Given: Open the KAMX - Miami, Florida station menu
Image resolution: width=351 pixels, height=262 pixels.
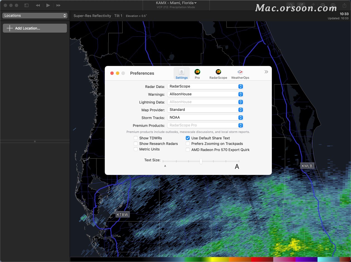Looking at the screenshot, I should (176, 3).
